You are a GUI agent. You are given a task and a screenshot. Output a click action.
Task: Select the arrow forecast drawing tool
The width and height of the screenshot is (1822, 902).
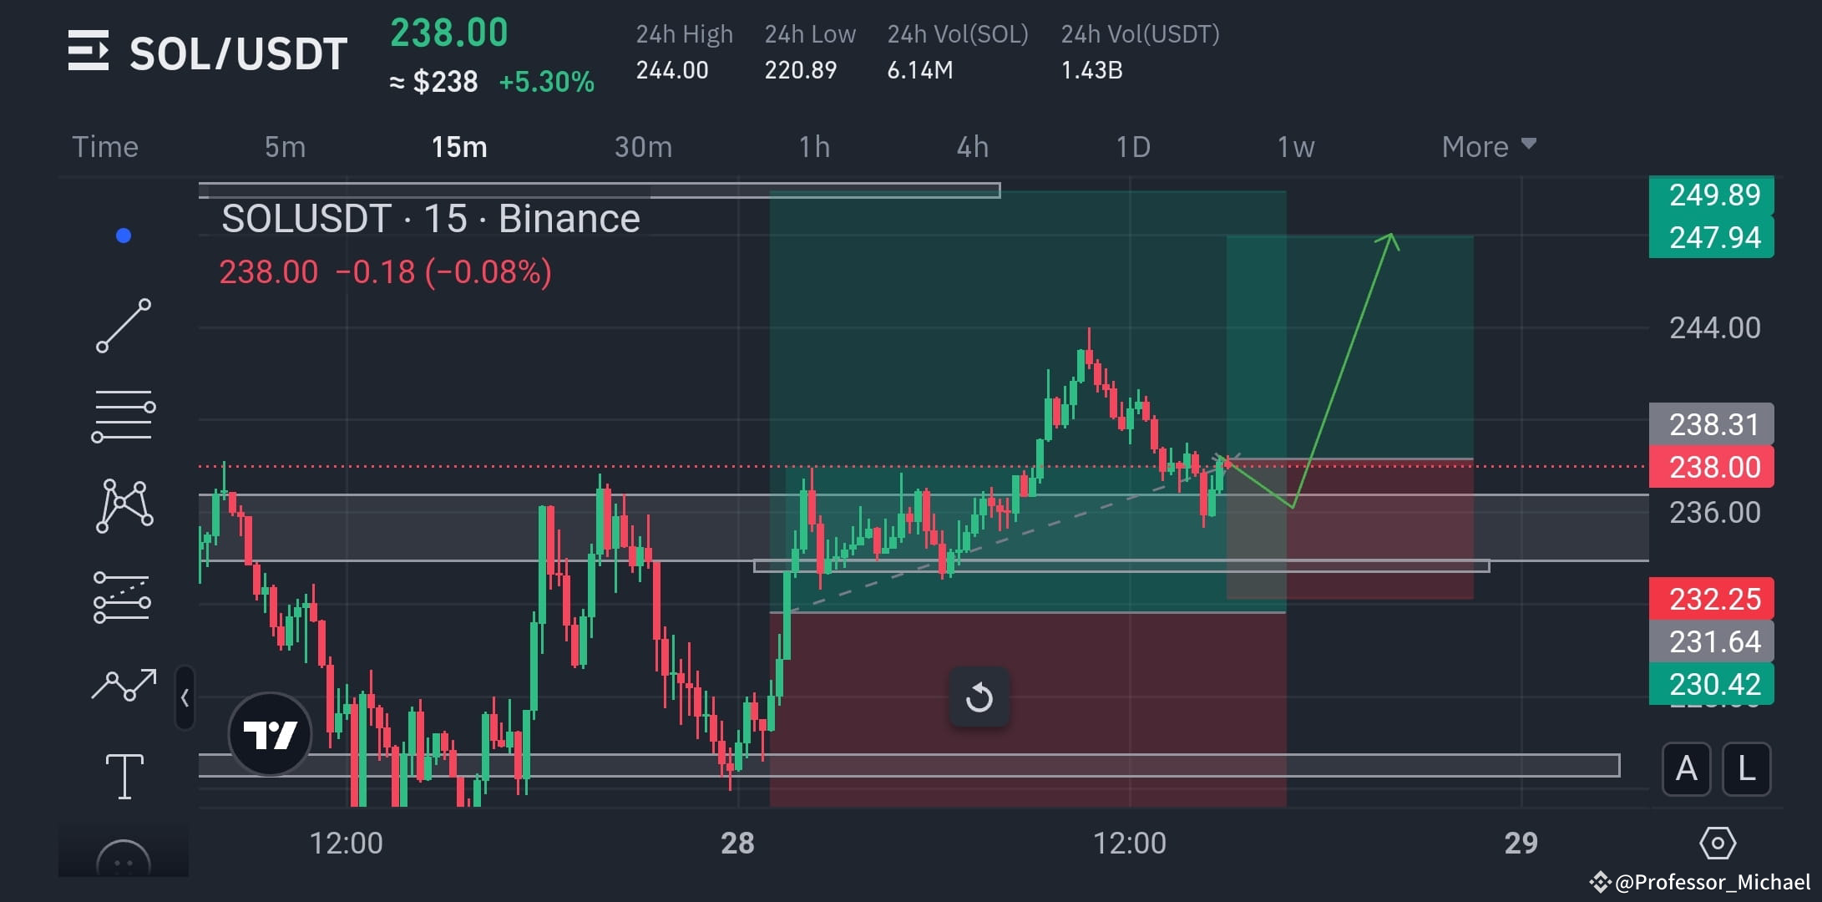point(124,685)
